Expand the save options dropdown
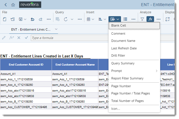Screen dimensions: 179x119 click(x=25, y=19)
